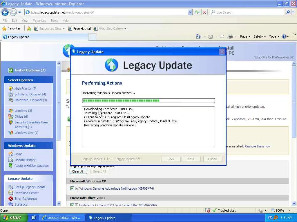Click the Print toolbar icon
This screenshot has width=297, height=222.
point(230,36)
